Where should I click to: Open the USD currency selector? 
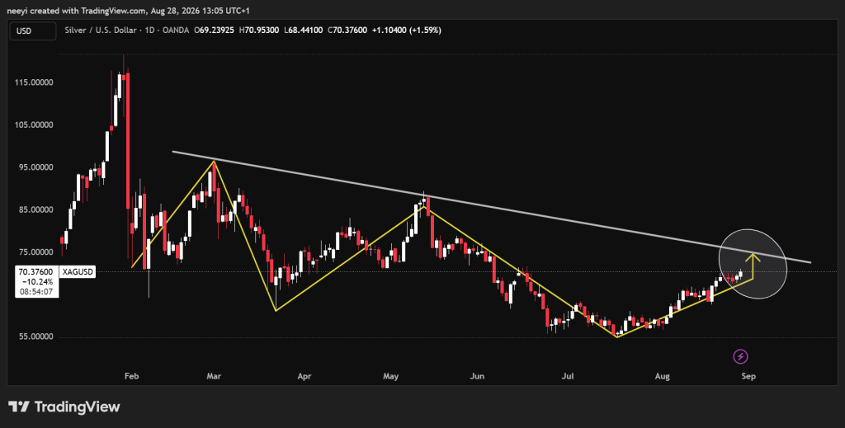[32, 31]
